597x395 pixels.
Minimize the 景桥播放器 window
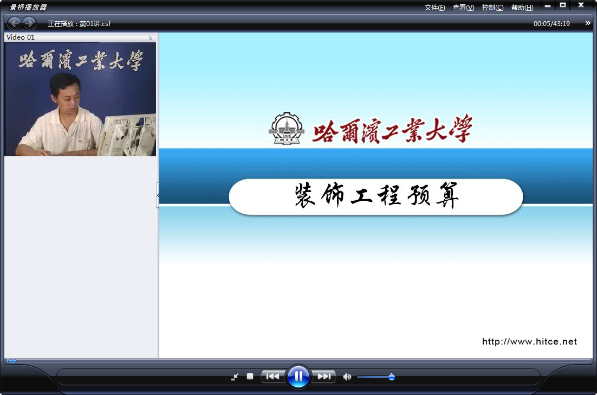[x=548, y=6]
